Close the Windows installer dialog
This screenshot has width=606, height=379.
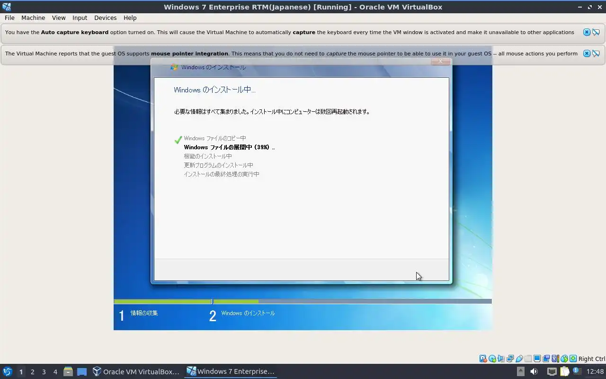click(x=440, y=61)
